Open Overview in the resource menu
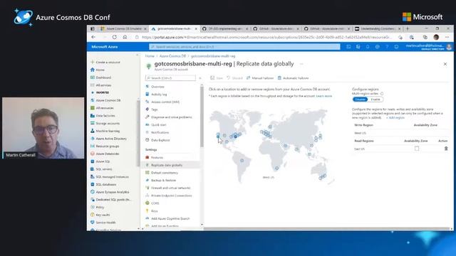 155,87
